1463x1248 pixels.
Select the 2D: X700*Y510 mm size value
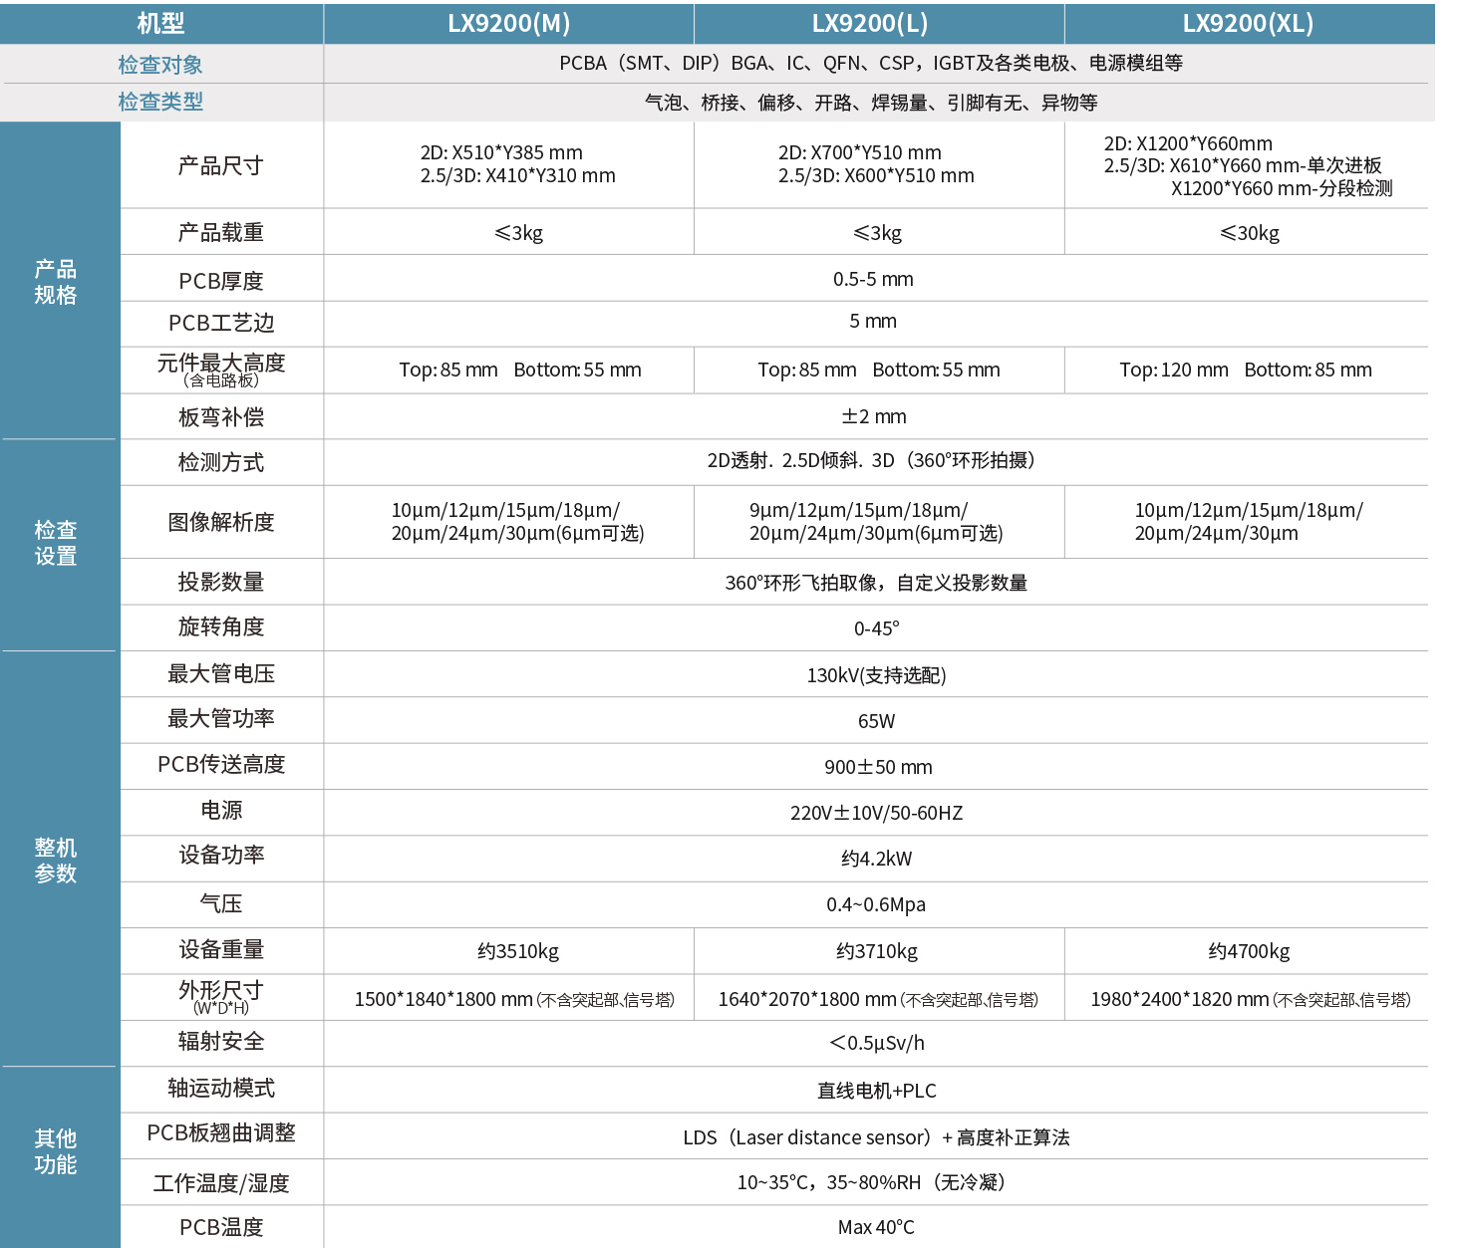click(x=860, y=152)
